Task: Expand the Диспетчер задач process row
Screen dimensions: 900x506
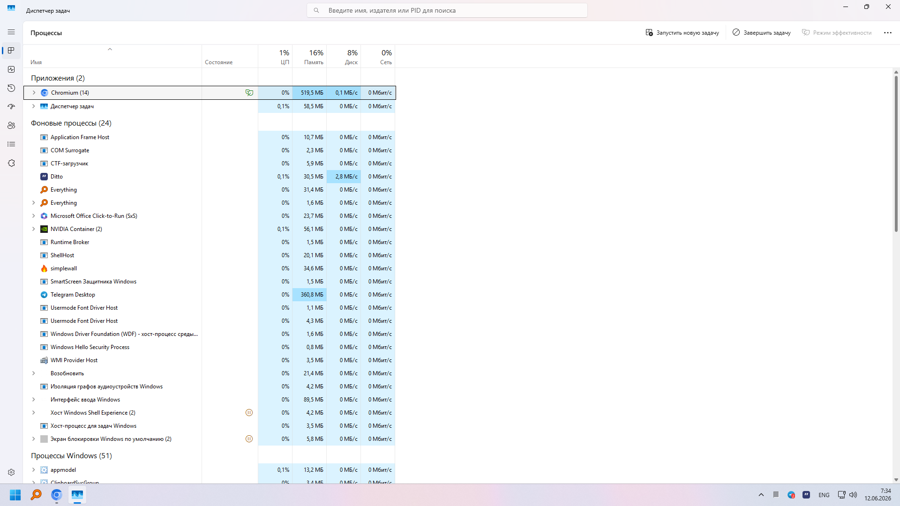Action: (x=33, y=106)
